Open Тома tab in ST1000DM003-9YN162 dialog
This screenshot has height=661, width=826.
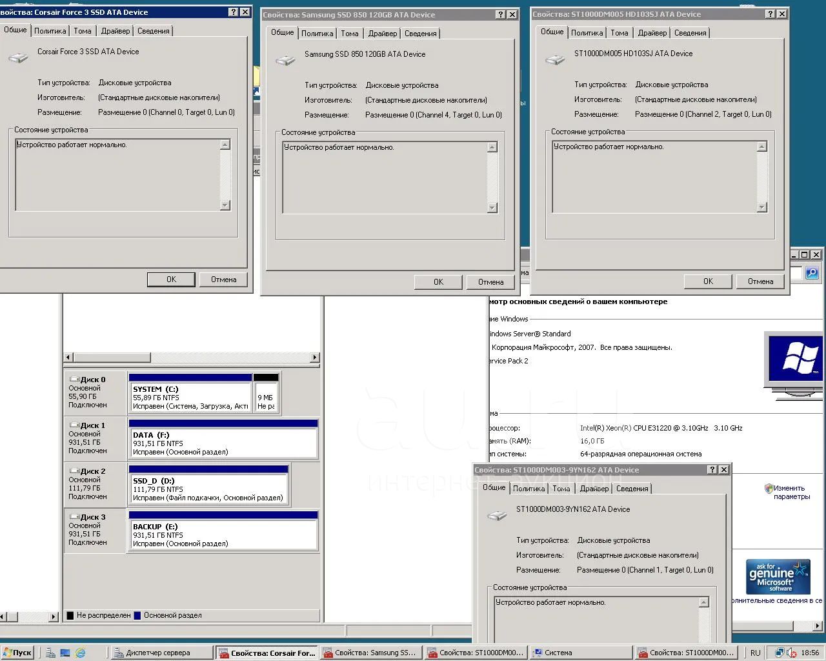click(x=561, y=489)
